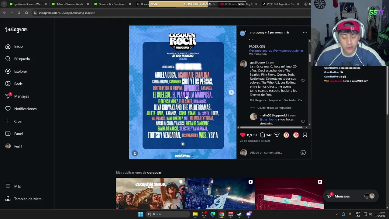Viewport: 389px width, 219px height.
Task: Open También de Meta menu
Action: click(x=23, y=199)
